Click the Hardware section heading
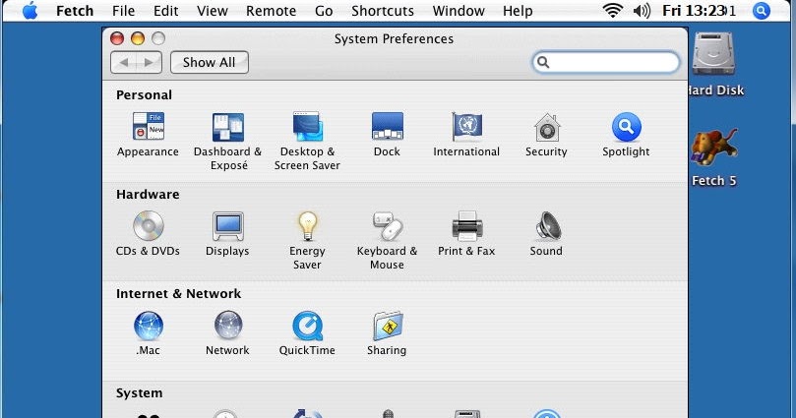 [148, 195]
